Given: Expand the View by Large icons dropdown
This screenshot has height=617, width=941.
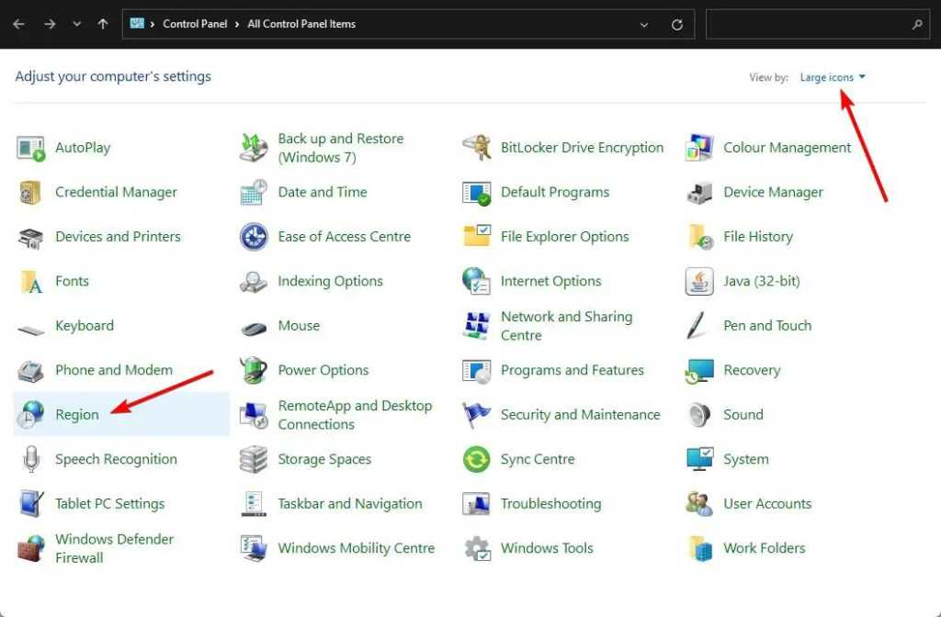Looking at the screenshot, I should (x=833, y=77).
